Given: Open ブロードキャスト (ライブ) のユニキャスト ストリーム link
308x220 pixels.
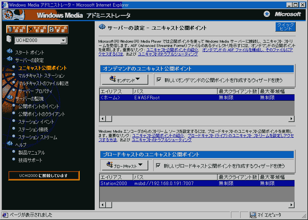Looking at the screenshot, I should 241,136.
